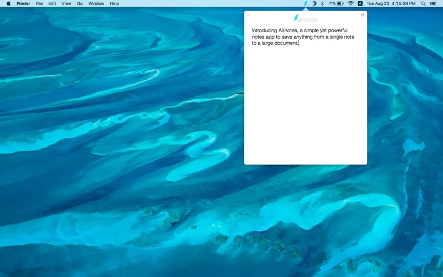The image size is (443, 277).
Task: Open the Airnotes feather icon in menu bar
Action: coord(306,4)
